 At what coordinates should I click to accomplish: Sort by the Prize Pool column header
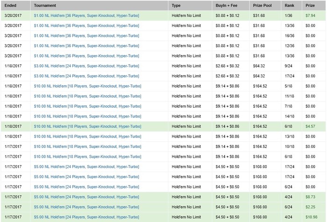tap(263, 6)
